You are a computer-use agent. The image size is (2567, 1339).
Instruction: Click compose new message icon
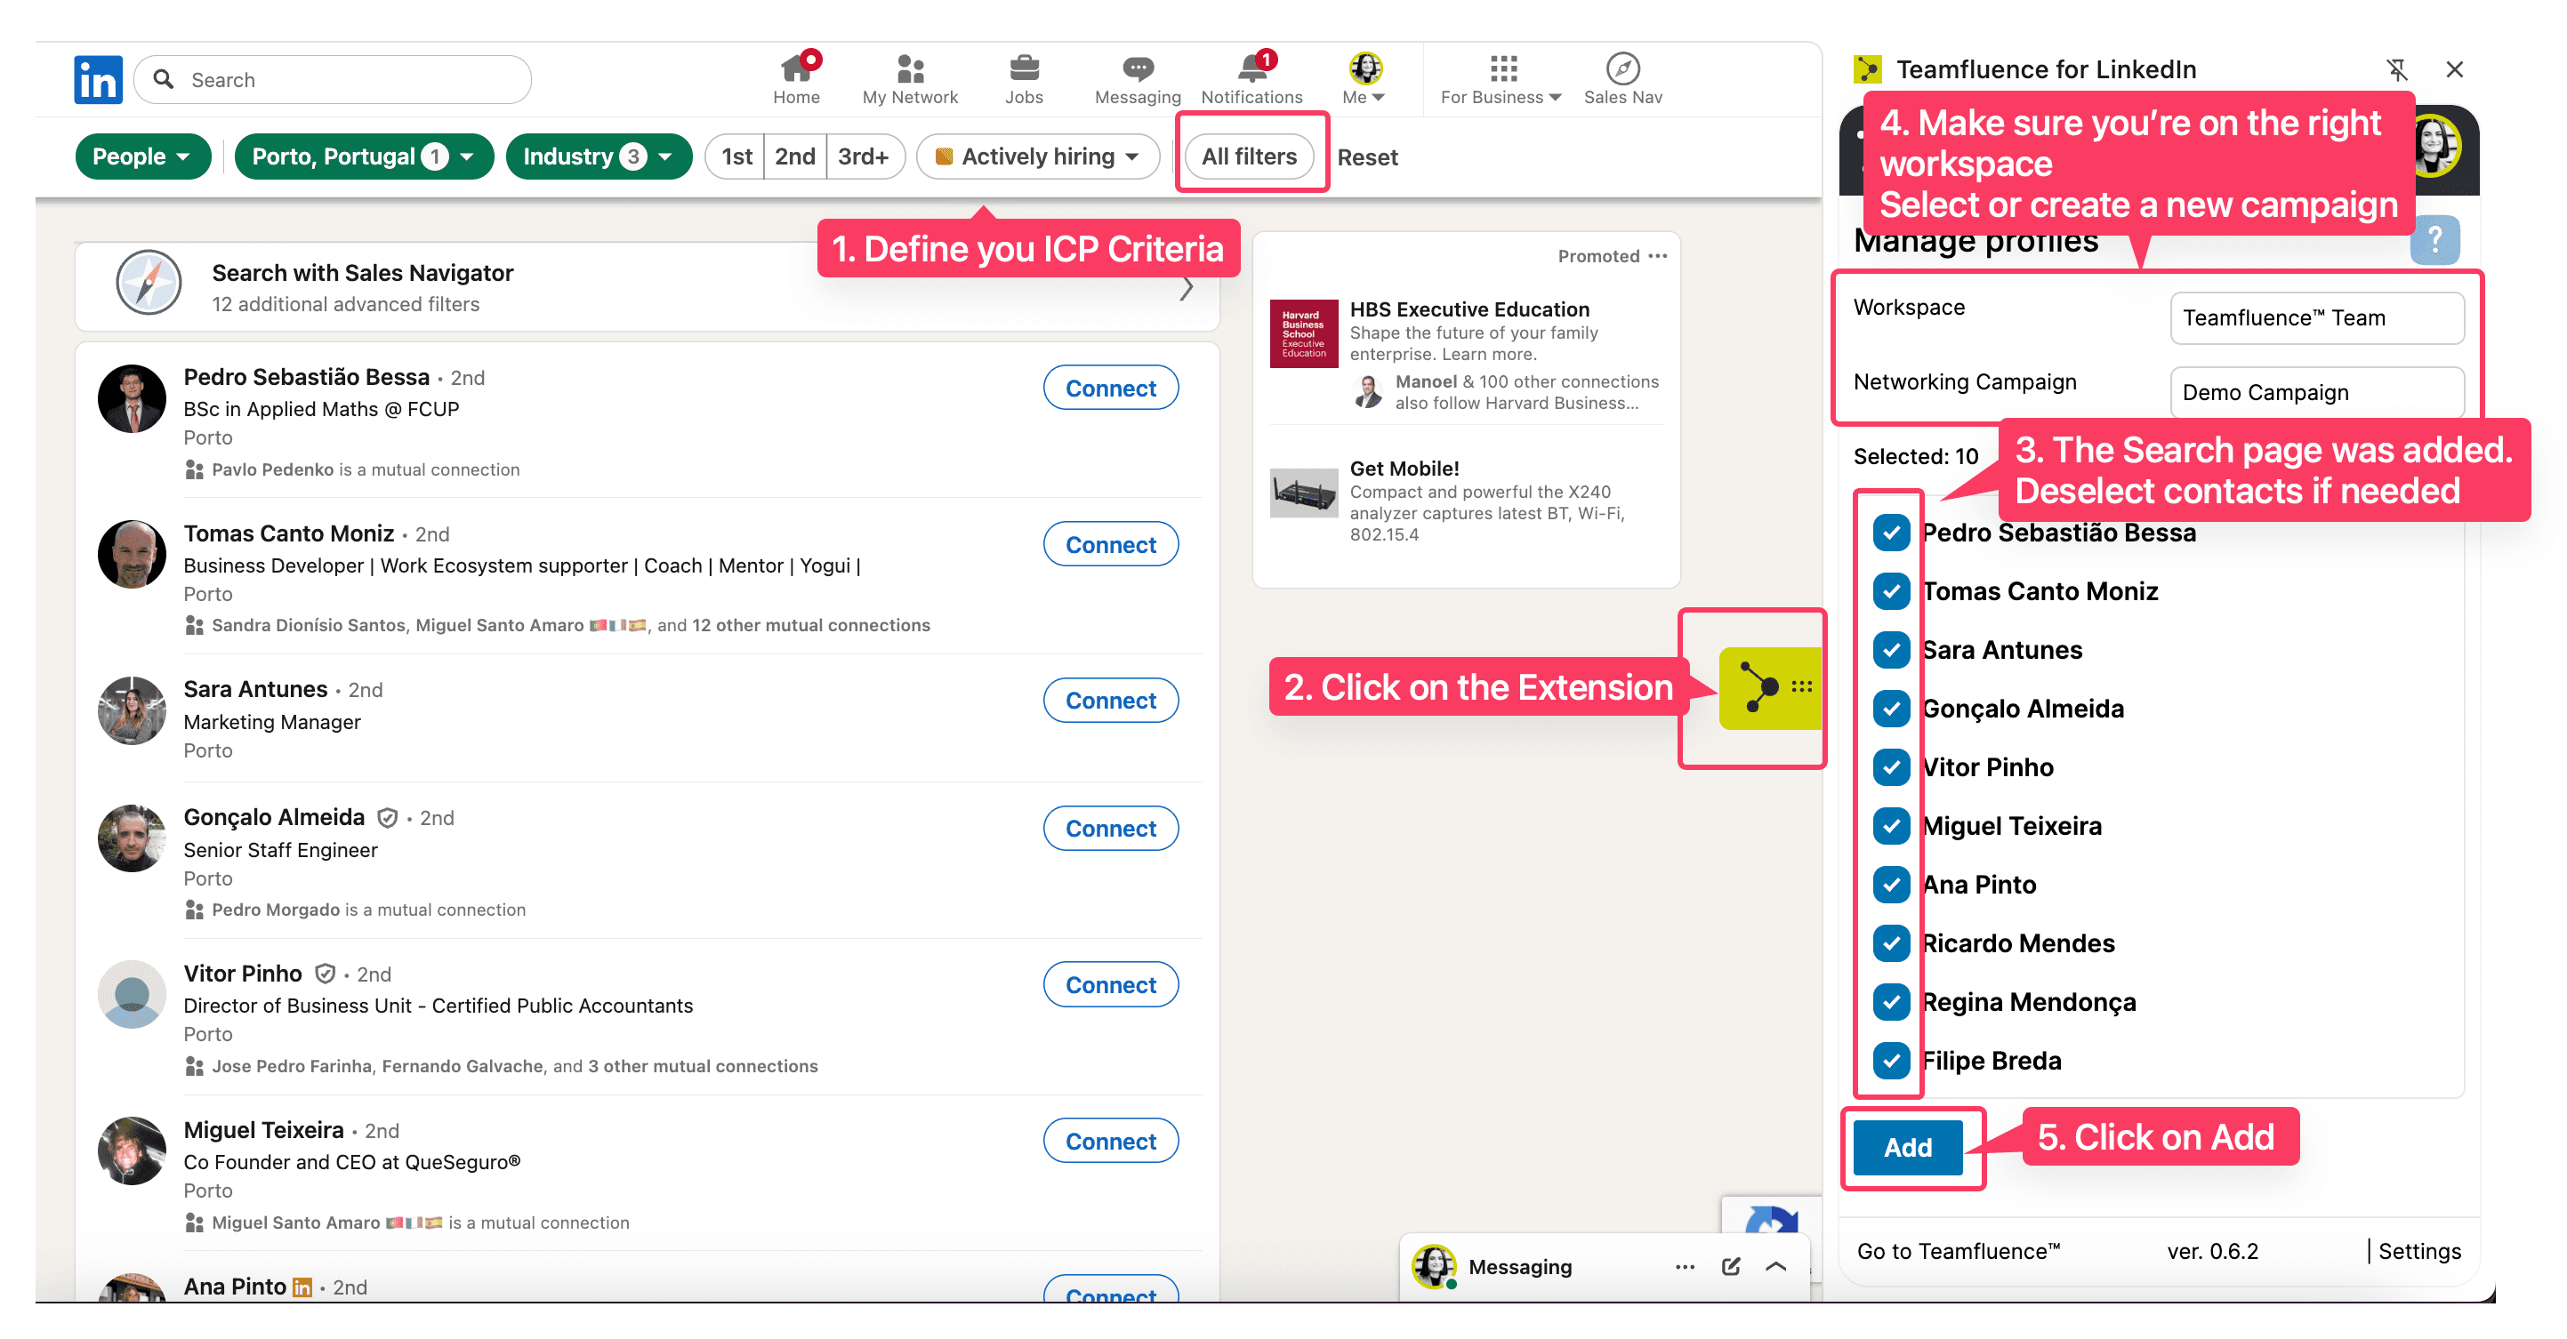point(1730,1266)
